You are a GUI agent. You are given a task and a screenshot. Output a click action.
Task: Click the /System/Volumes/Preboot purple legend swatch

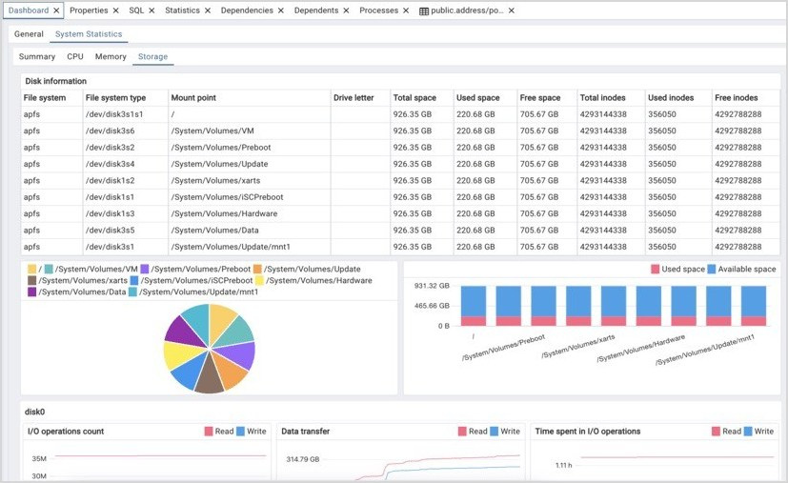(x=145, y=270)
